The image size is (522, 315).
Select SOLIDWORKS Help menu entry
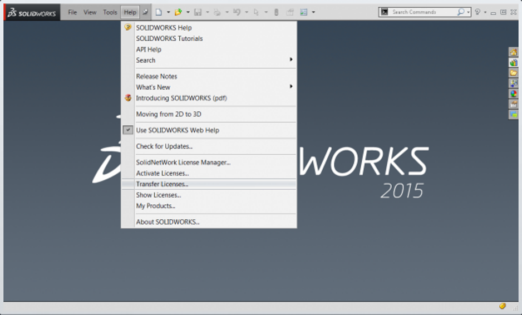209,28
